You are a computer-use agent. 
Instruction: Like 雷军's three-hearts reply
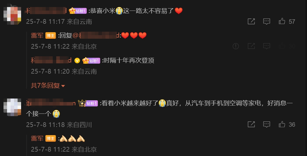[x=282, y=46]
